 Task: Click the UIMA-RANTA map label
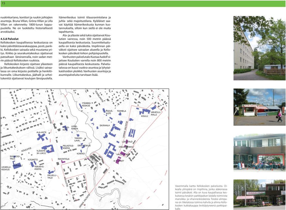point(74,127)
